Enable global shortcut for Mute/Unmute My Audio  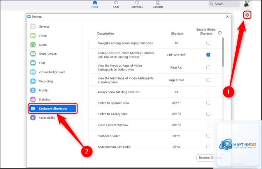[208, 146]
